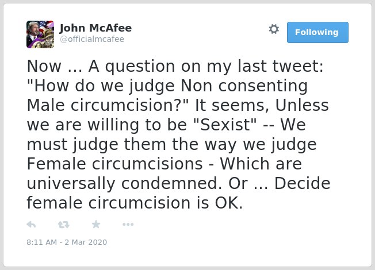The image size is (375, 270).
Task: Open John McAfee's profile picture
Action: pos(40,34)
